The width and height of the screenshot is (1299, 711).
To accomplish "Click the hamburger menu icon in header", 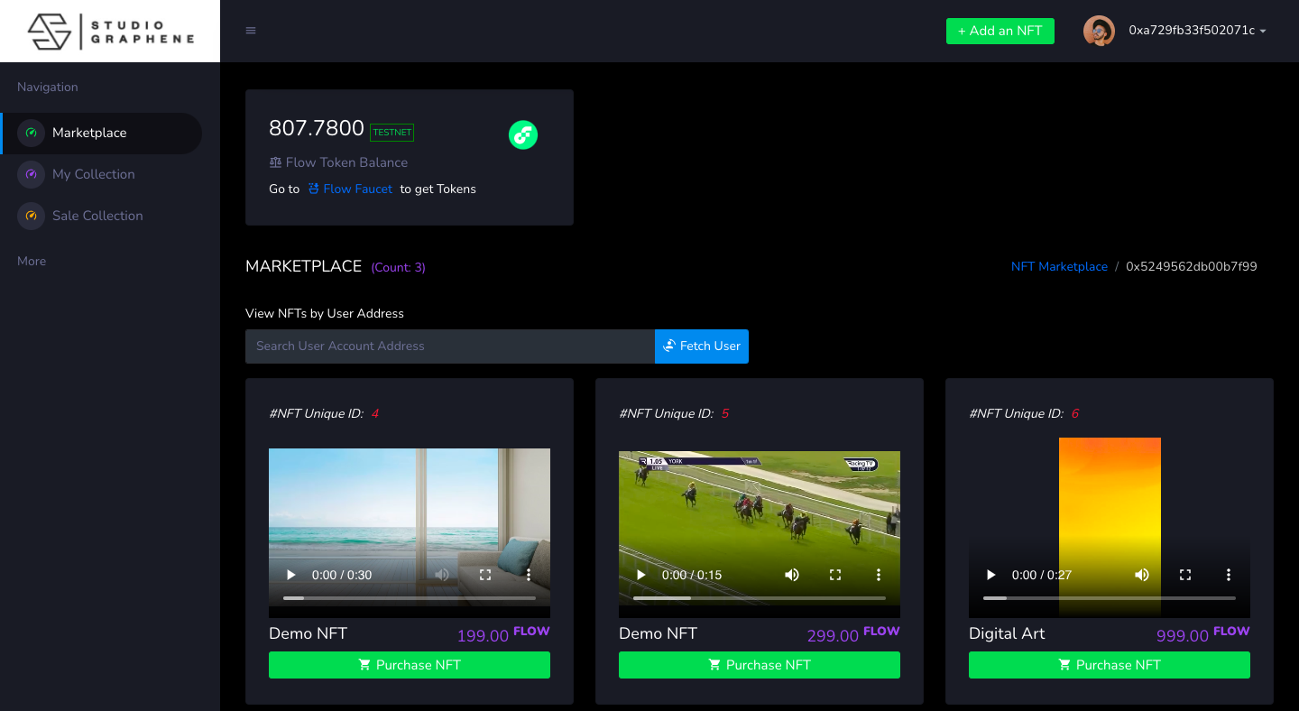I will click(251, 31).
